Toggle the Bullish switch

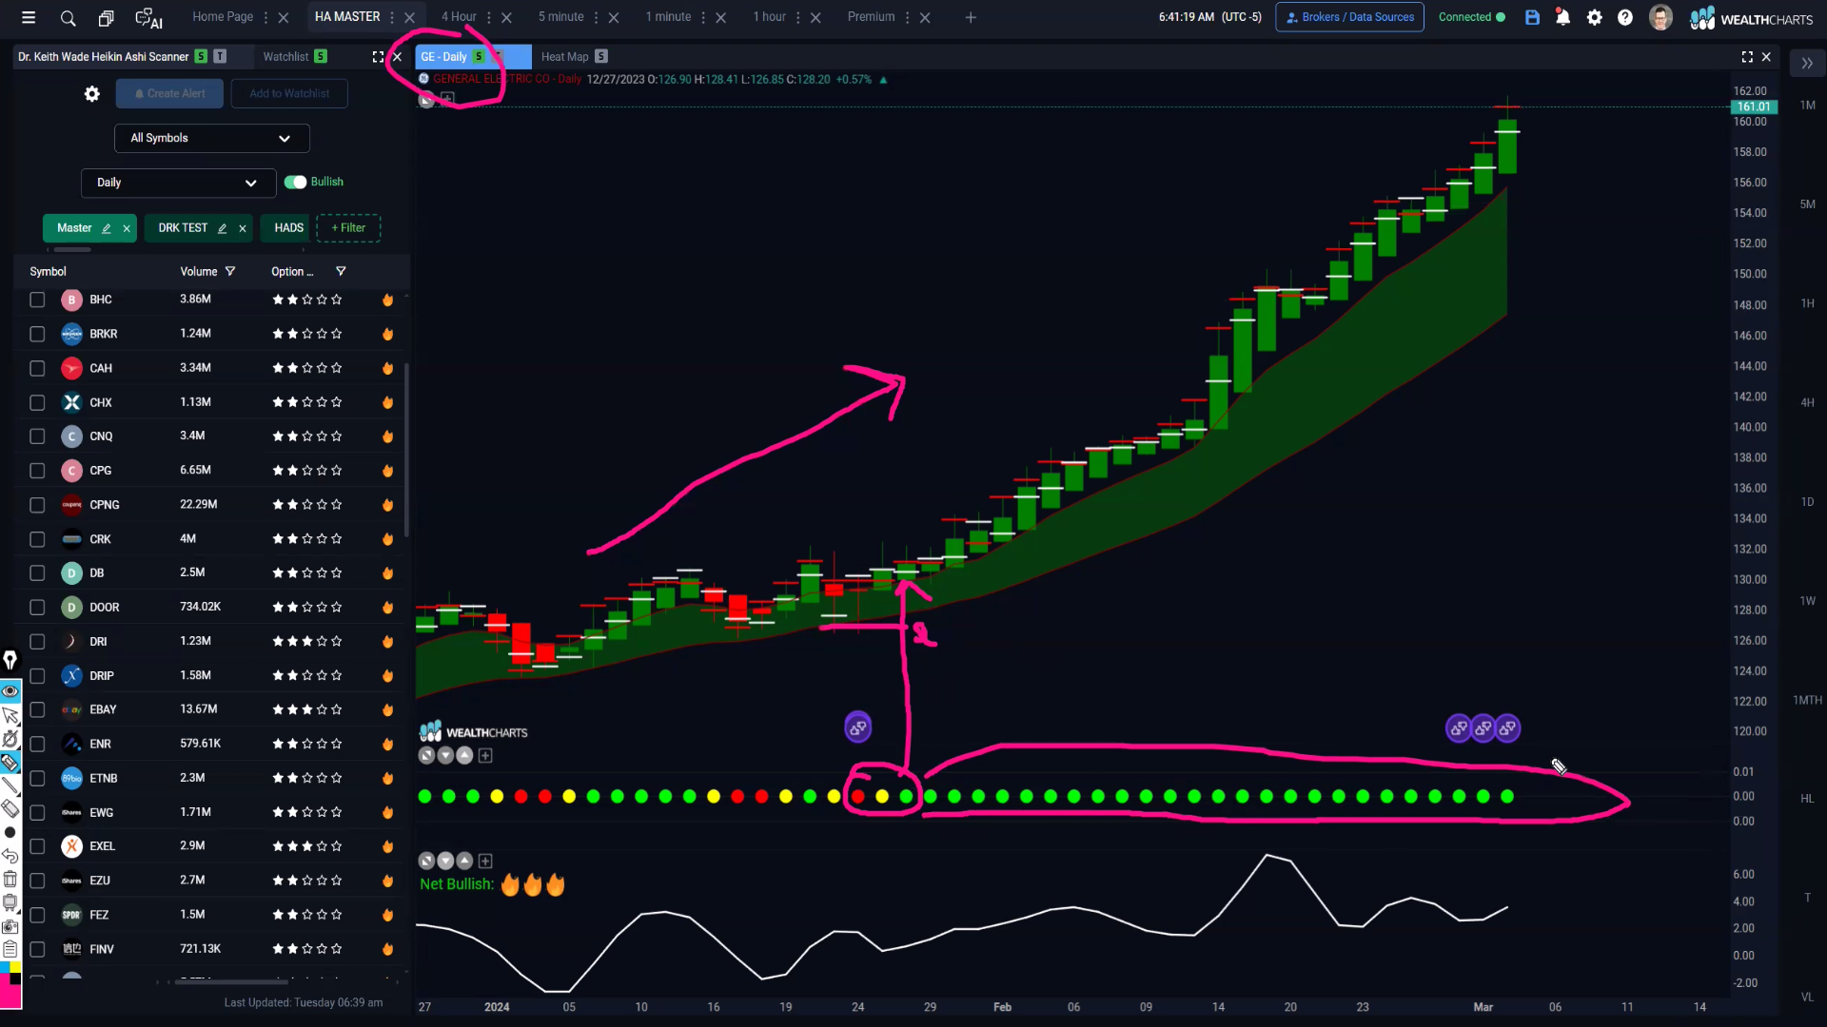coord(295,182)
